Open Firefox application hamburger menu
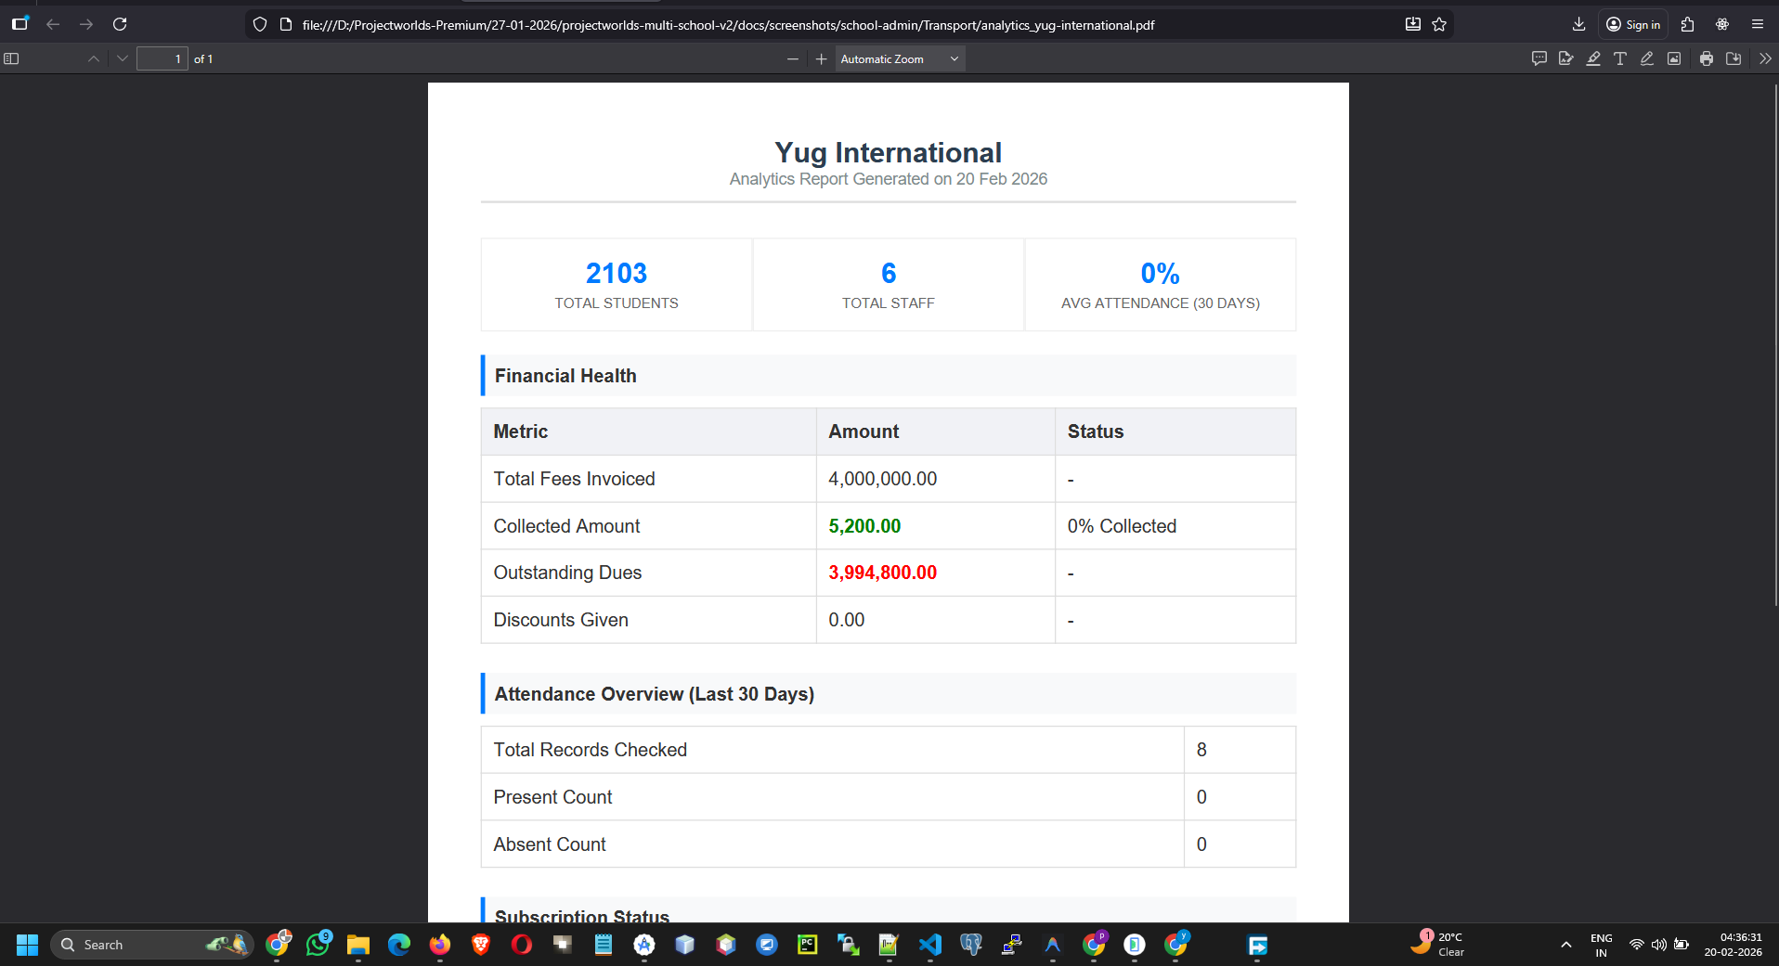Screen dimensions: 1779x966 click(1758, 24)
